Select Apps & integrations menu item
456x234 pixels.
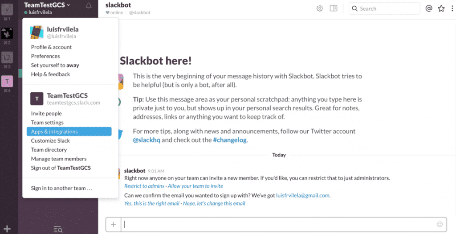pyautogui.click(x=69, y=131)
